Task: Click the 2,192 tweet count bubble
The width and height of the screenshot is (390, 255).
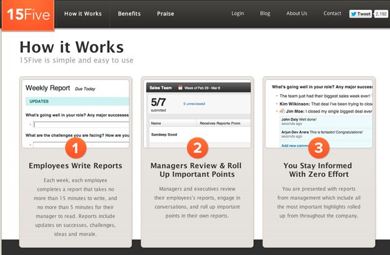Action: click(x=381, y=14)
